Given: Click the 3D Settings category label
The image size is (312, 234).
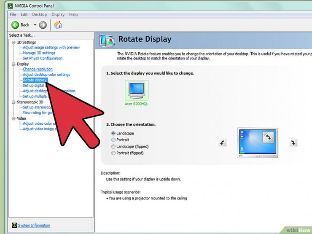Looking at the screenshot, I should pos(27,42).
